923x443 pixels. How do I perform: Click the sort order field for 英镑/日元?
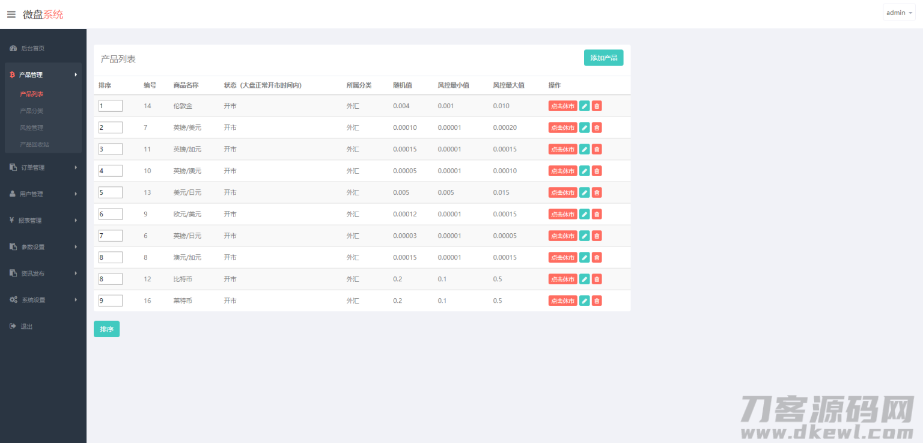(x=111, y=236)
